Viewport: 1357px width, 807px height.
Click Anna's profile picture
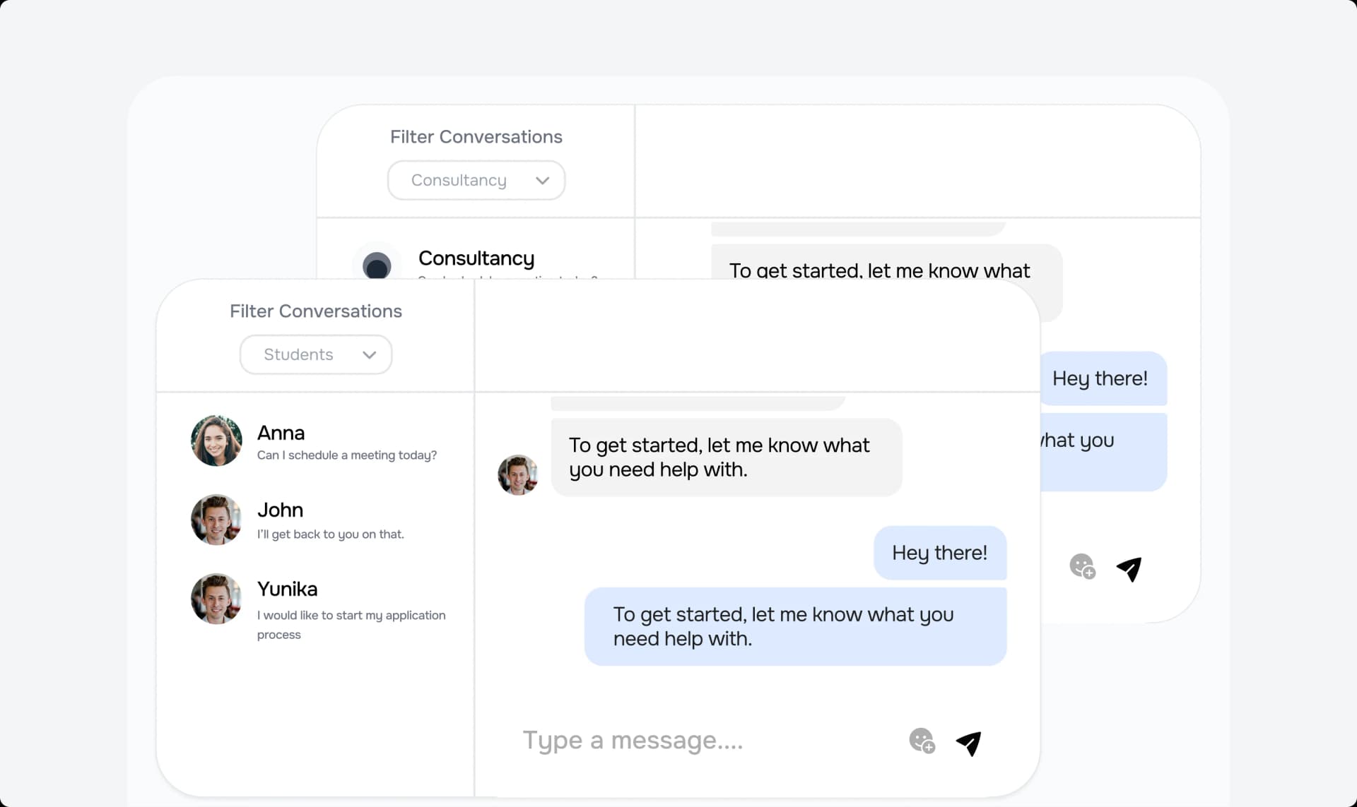click(x=216, y=441)
